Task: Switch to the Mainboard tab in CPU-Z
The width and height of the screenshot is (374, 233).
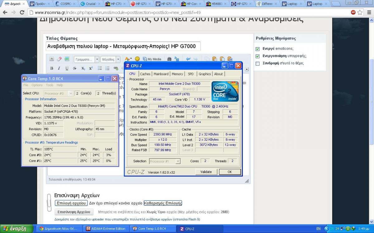Action: (x=161, y=74)
